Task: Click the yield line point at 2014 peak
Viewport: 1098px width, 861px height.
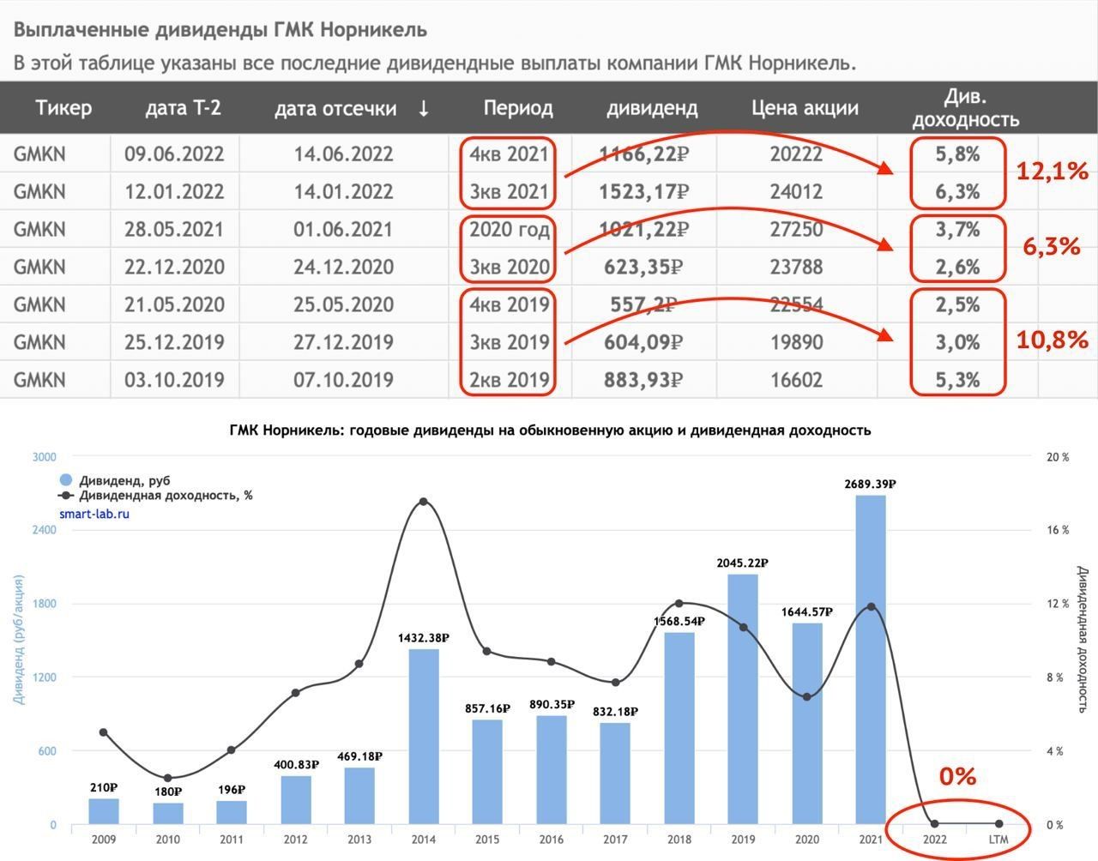Action: coord(424,502)
